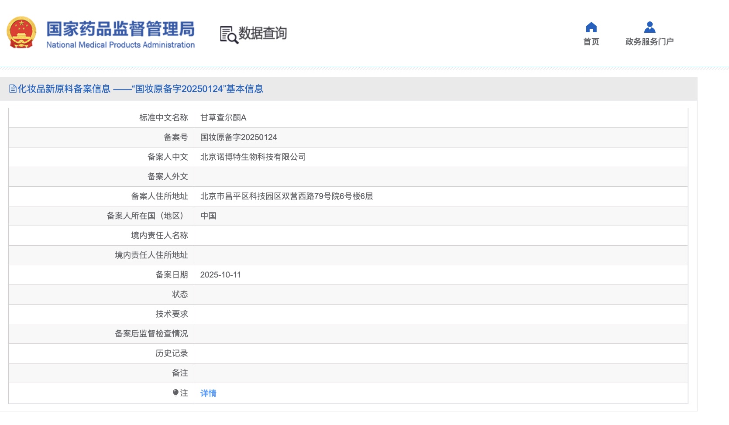Click the 数据查询 title text

(x=262, y=33)
